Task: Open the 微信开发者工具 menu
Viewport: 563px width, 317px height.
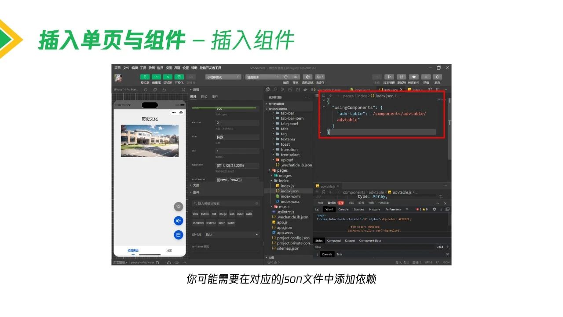Action: pos(210,68)
